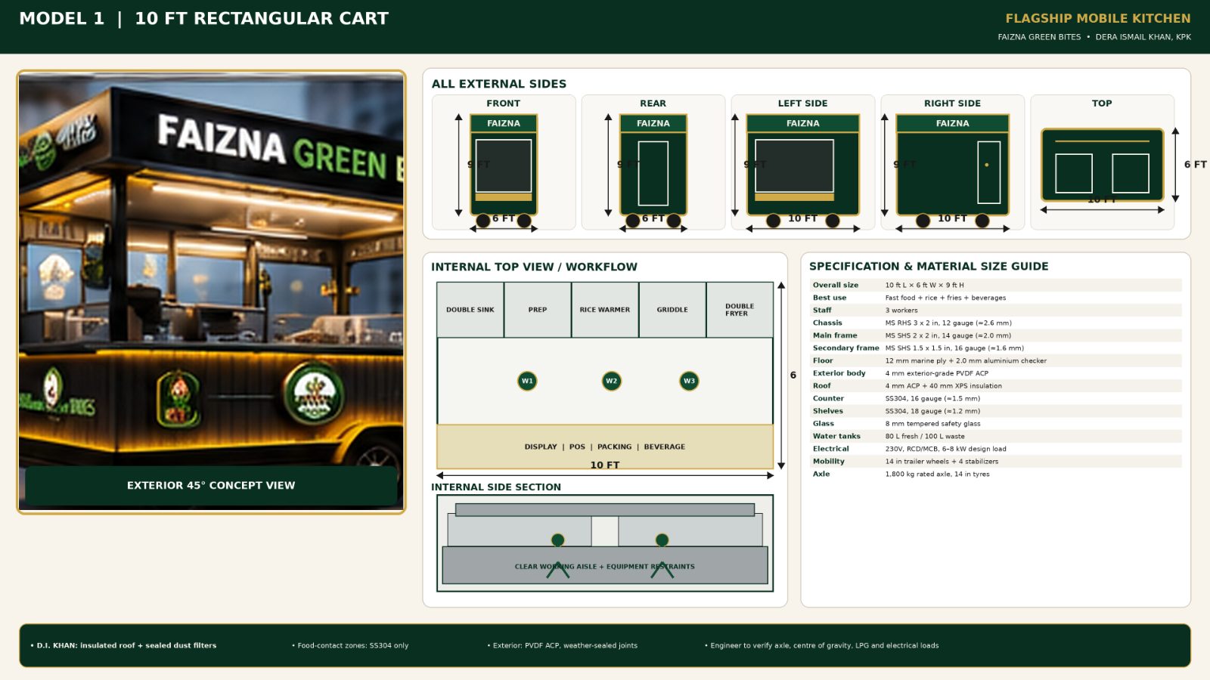Click the 'FLAGSHIP MOBILE KITCHEN' header text

point(1098,18)
